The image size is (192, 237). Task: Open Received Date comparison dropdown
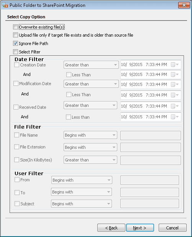pos(90,105)
